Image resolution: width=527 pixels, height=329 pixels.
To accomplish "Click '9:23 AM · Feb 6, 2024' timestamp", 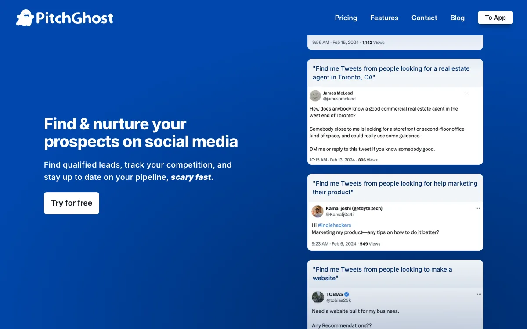I will pos(333,244).
